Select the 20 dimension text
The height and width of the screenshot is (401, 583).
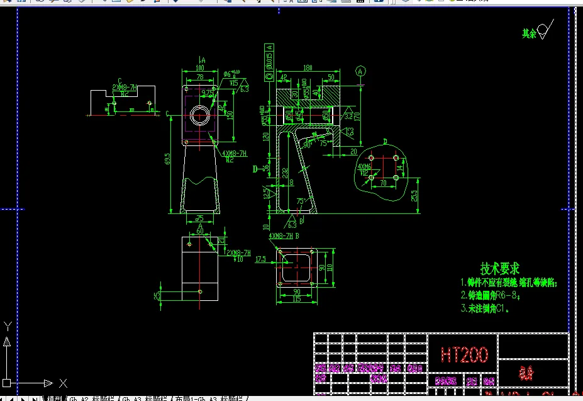[x=353, y=152]
